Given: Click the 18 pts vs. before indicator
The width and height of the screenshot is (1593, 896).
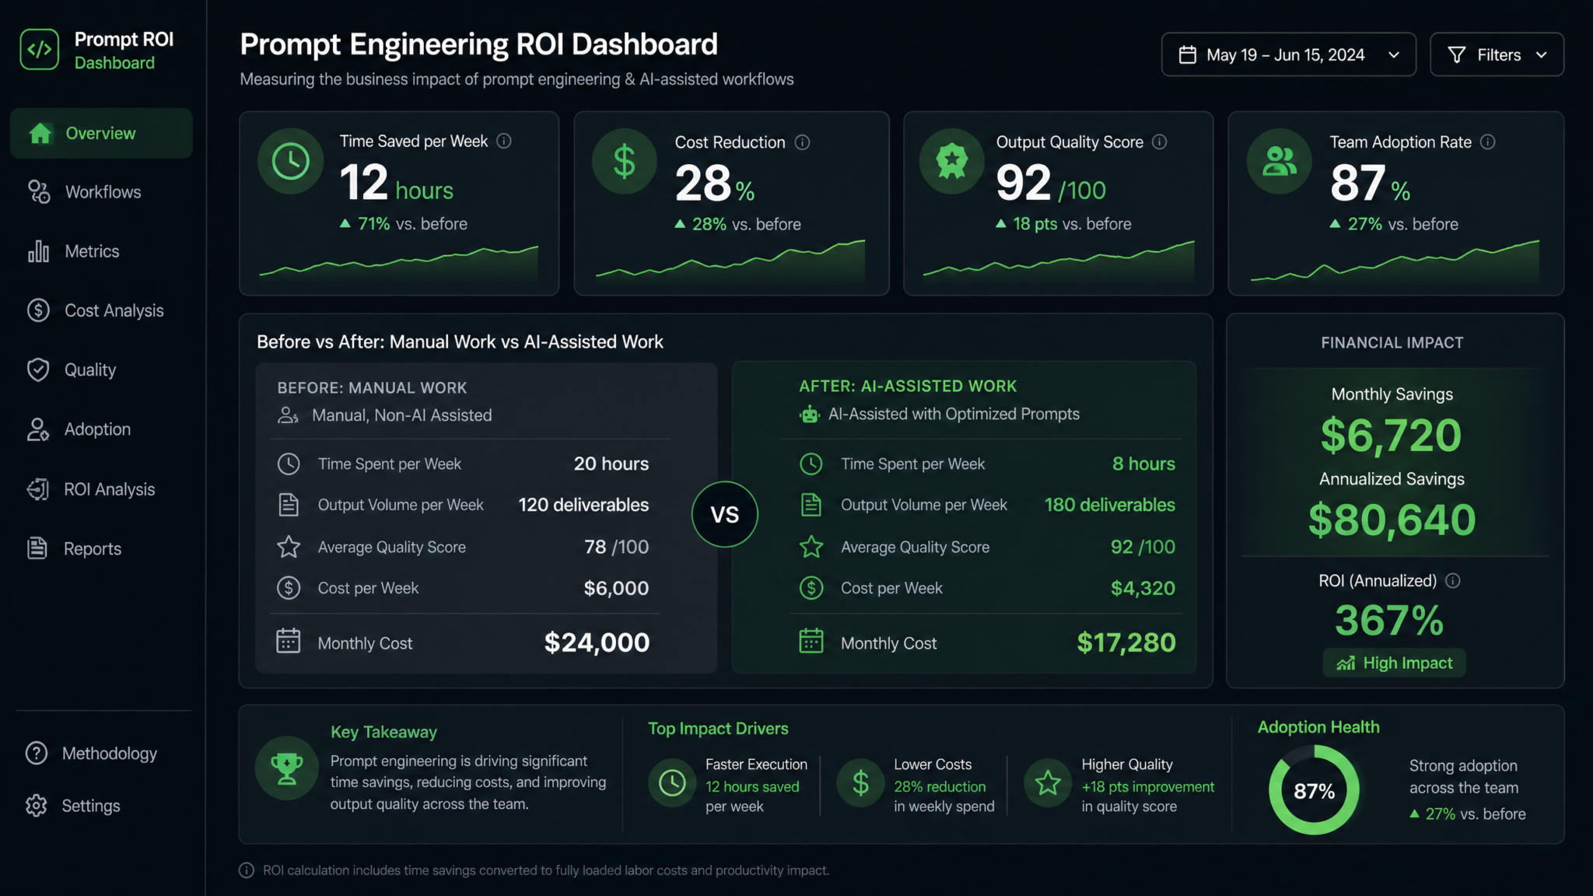Looking at the screenshot, I should click(x=1063, y=224).
